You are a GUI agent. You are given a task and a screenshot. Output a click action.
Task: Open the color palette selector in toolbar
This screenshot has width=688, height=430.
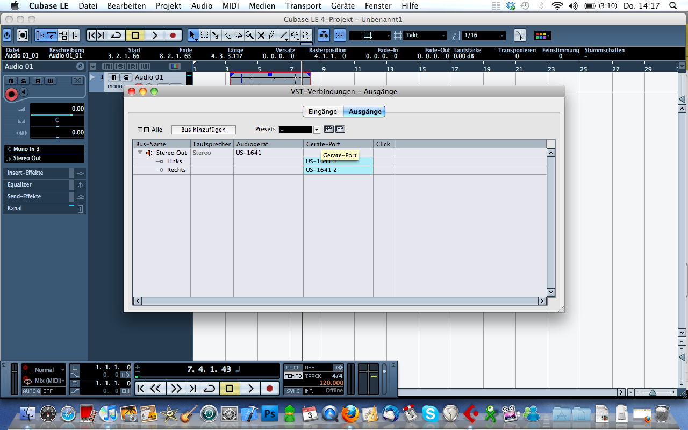click(542, 35)
